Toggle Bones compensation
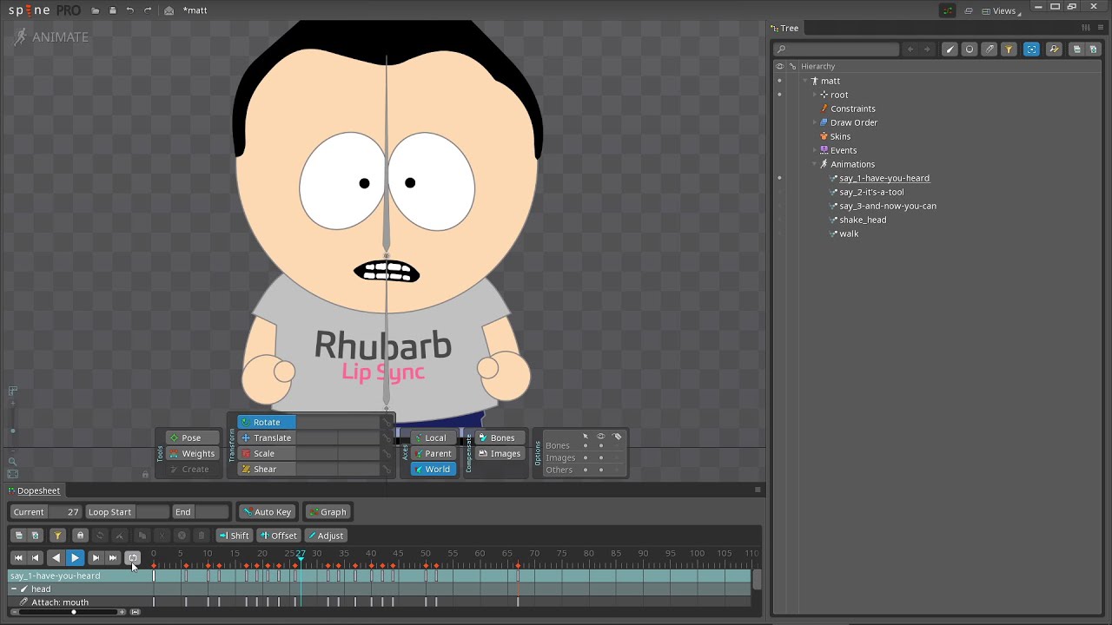 [x=499, y=437]
